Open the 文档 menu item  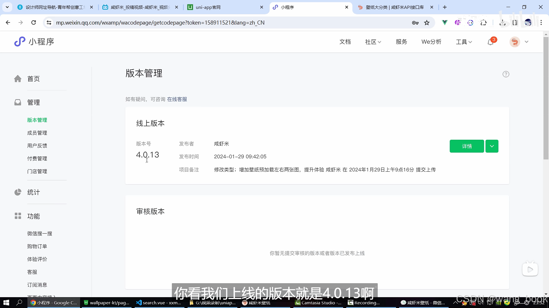click(x=345, y=42)
